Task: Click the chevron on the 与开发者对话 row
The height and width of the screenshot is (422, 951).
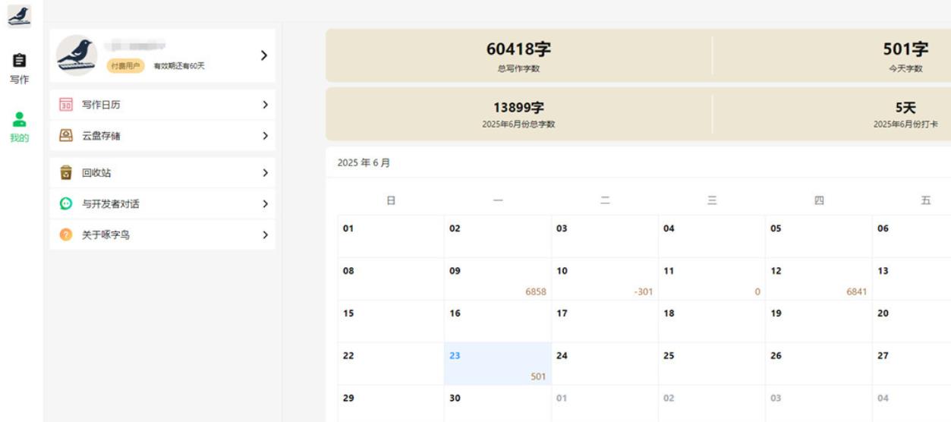Action: coord(265,203)
